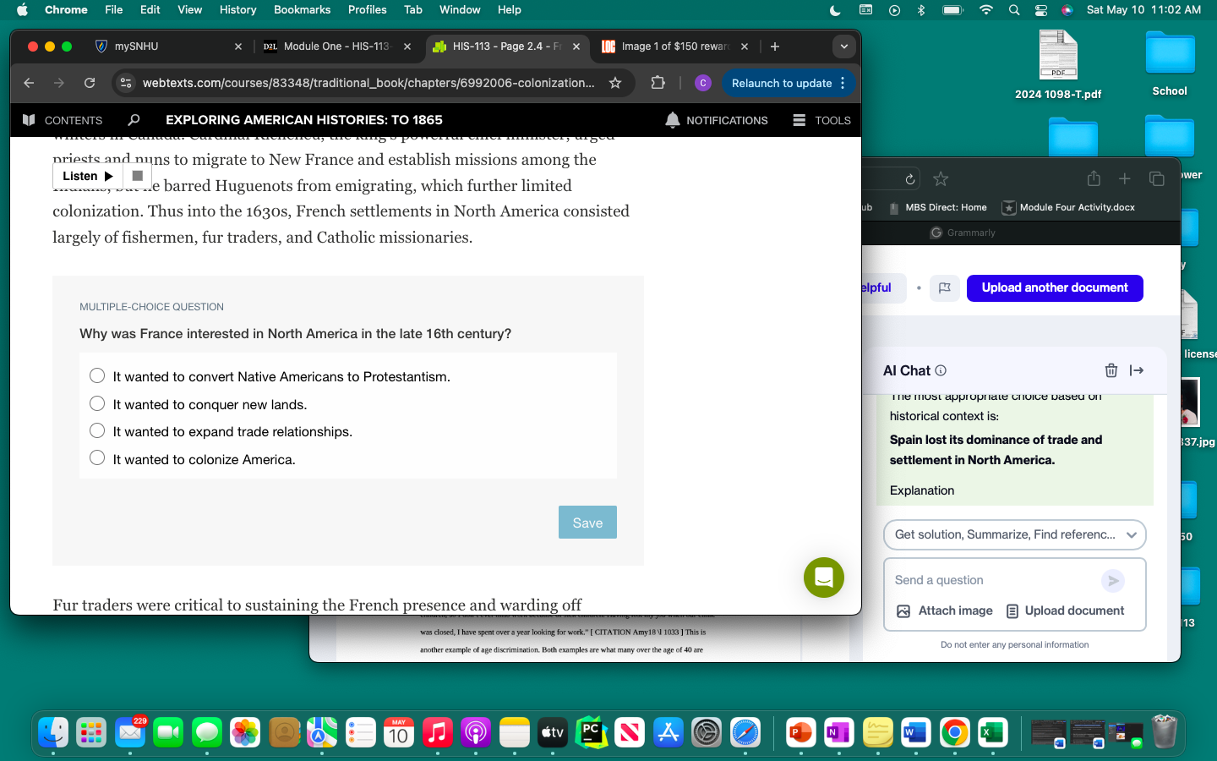Choose 'It wanted to conquer new lands'

97,403
